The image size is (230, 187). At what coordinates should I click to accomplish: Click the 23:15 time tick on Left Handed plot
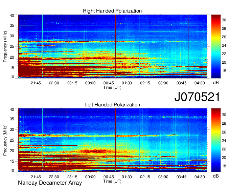(x=72, y=177)
